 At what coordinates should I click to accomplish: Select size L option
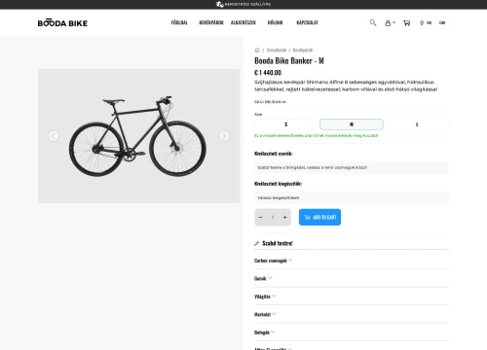417,124
